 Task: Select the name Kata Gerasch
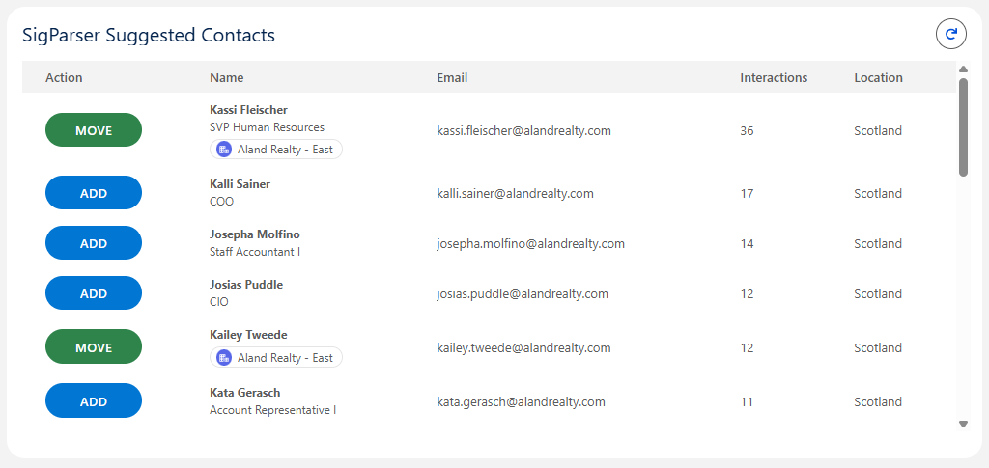click(244, 393)
